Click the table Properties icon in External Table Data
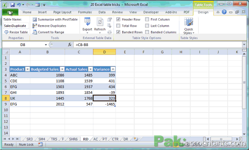The image size is (249, 150). [x=109, y=19]
